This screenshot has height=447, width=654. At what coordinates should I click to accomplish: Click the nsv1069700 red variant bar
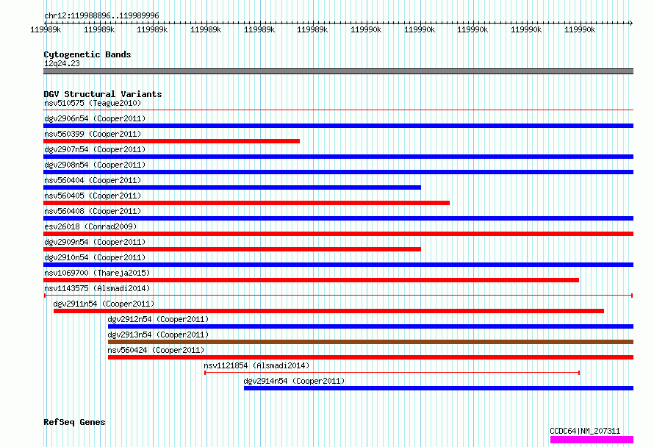tap(311, 280)
